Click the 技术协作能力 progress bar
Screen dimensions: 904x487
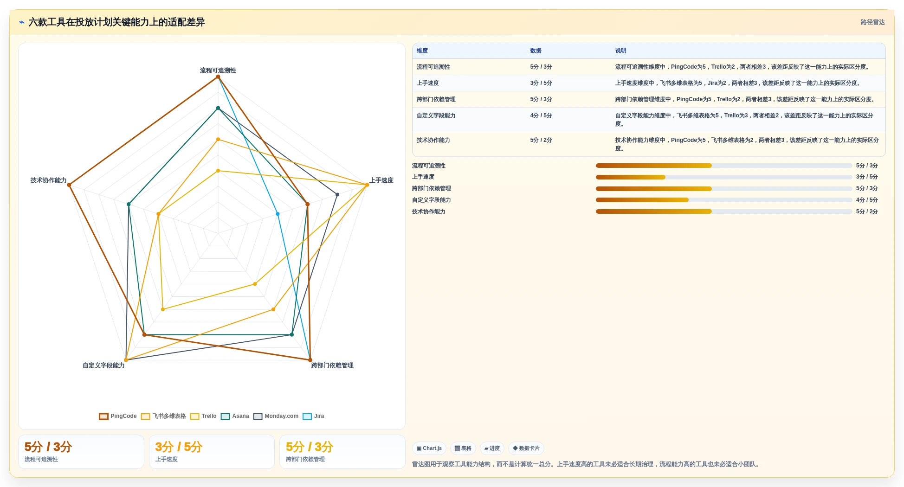coord(724,211)
